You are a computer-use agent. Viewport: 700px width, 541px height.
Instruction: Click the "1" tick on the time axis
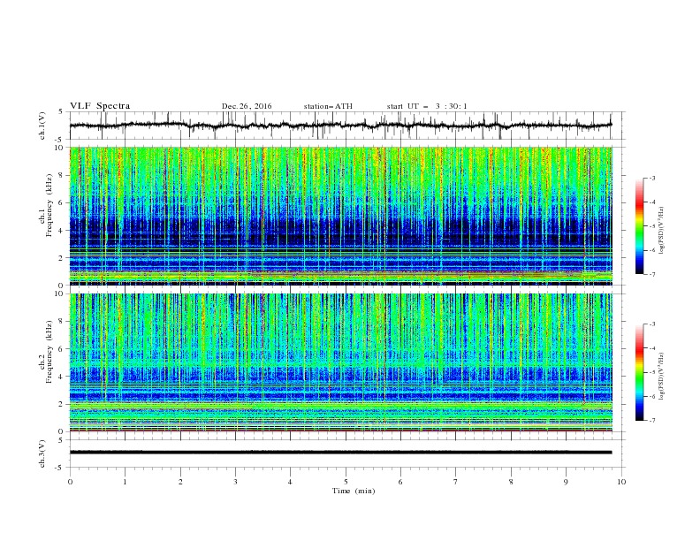coord(125,482)
